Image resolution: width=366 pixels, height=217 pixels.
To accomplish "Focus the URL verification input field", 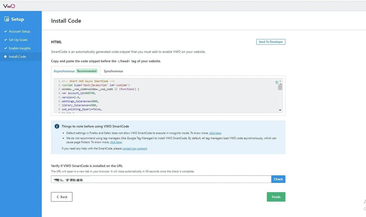I will tap(161, 179).
